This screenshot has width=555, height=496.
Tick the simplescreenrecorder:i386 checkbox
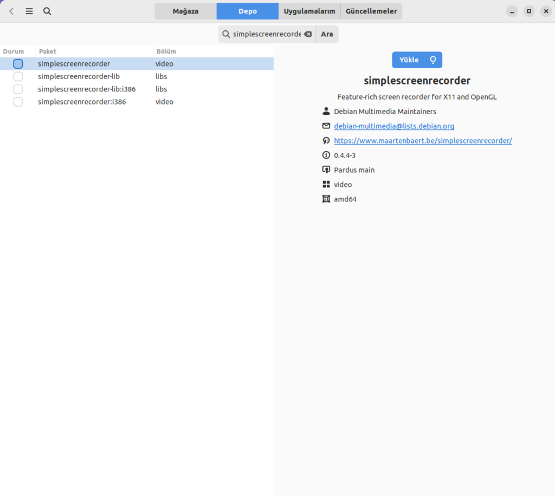18,102
